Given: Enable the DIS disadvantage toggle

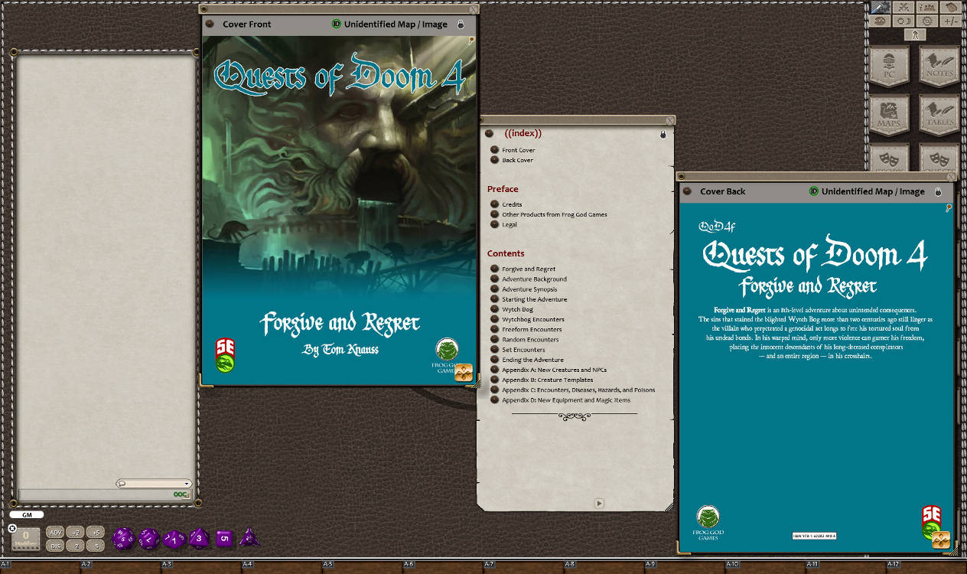Looking at the screenshot, I should (x=54, y=546).
